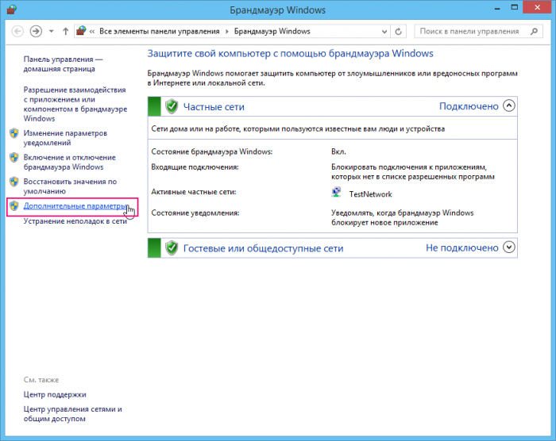Image resolution: width=556 pixels, height=441 pixels.
Task: Click the firewall app icon in title bar
Action: pos(12,10)
